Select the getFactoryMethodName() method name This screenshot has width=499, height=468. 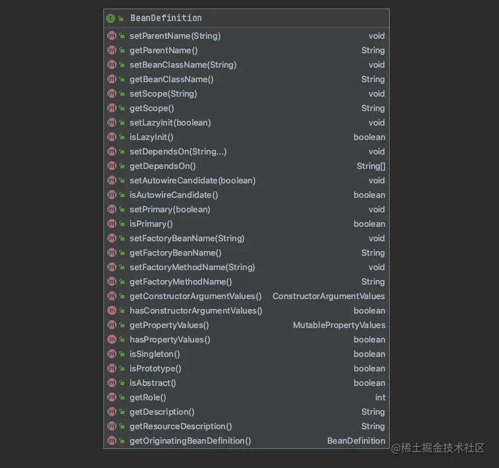click(181, 281)
